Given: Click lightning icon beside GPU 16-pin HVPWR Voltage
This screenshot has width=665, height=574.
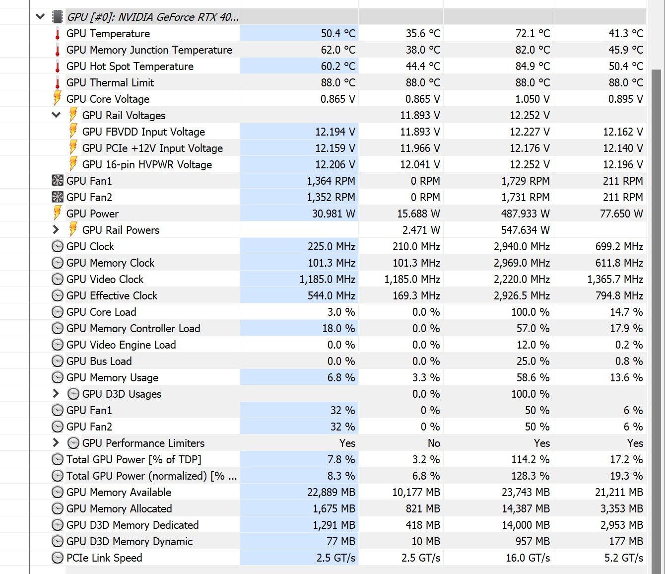Looking at the screenshot, I should point(73,164).
